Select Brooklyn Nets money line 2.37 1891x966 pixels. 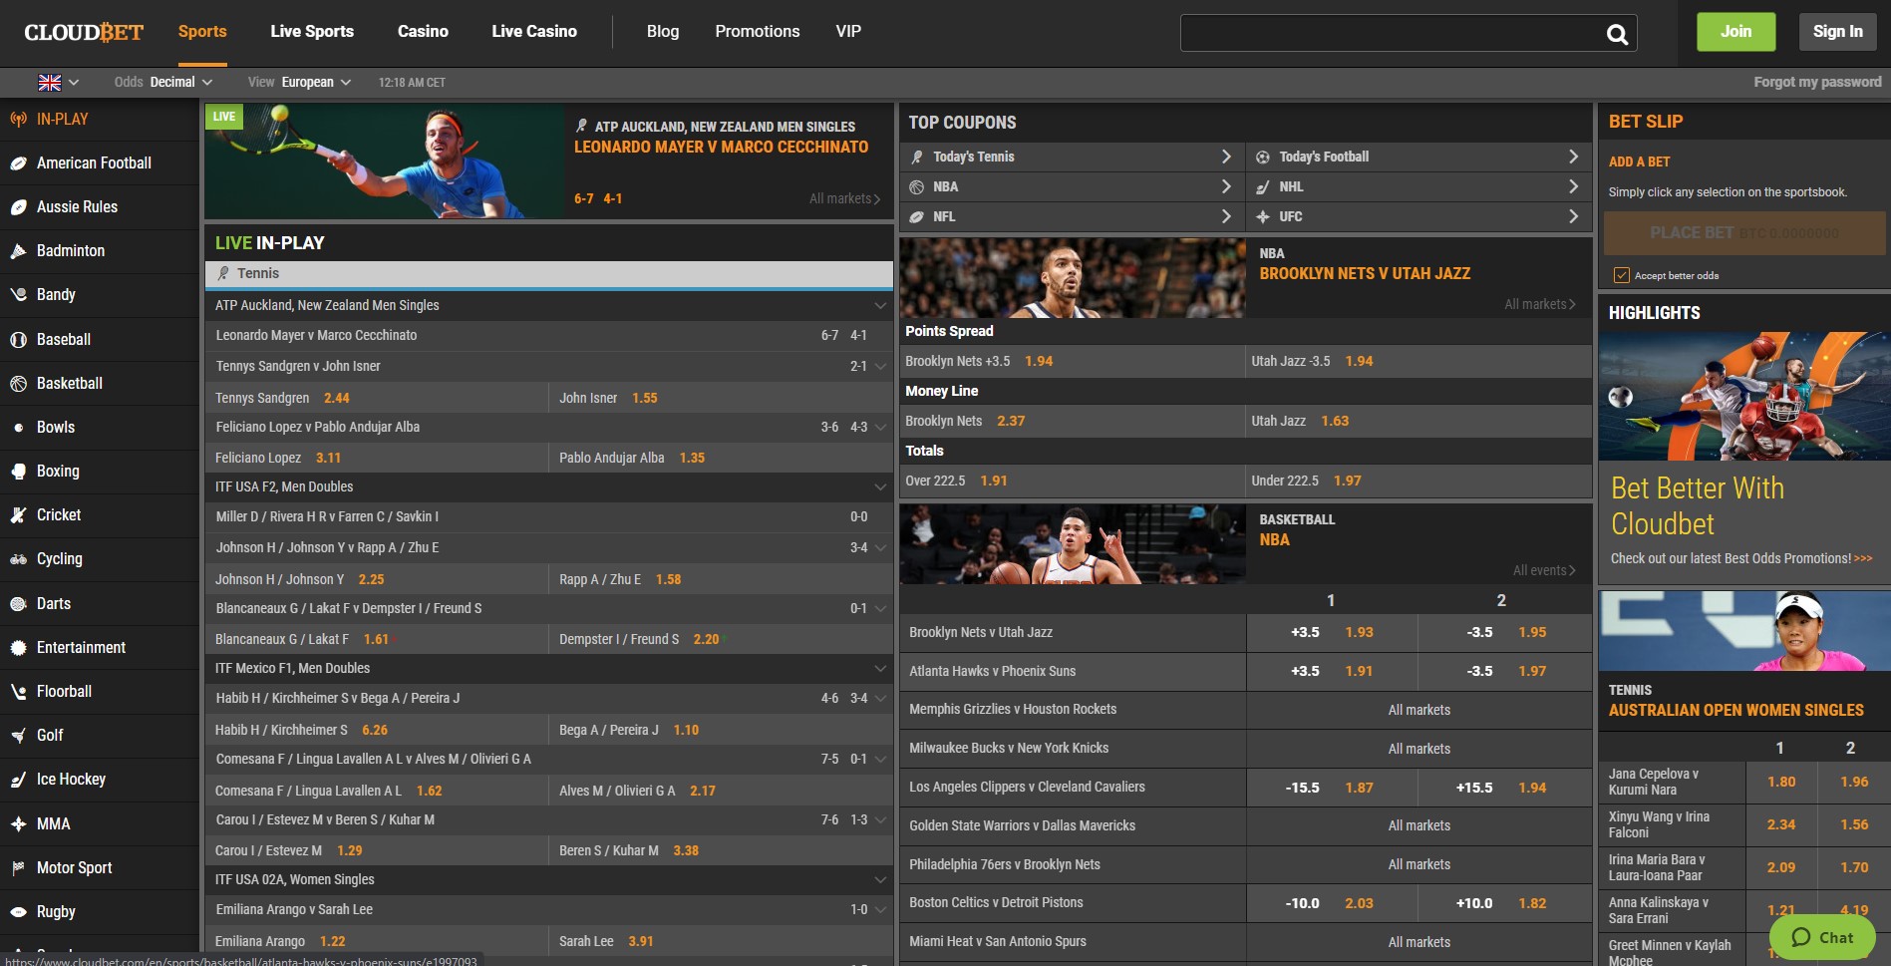point(1011,421)
